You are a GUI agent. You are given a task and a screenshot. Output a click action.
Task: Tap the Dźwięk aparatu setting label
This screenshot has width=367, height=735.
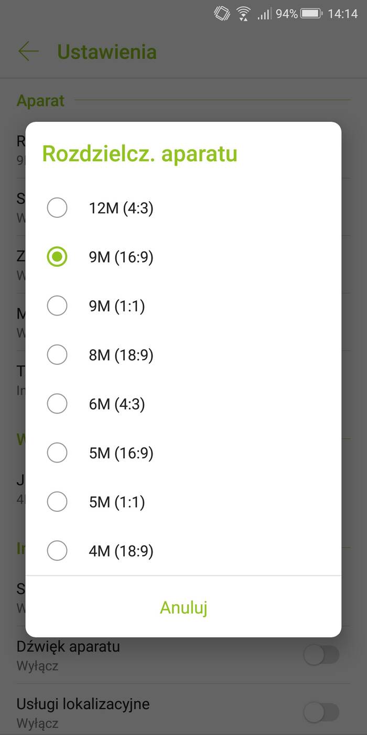pyautogui.click(x=68, y=646)
